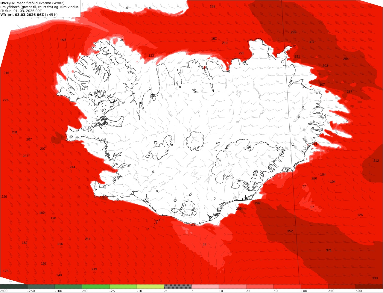The image size is (383, 293).
Task: Click the flux value 123 near the northwest bay
Action: tap(151, 55)
